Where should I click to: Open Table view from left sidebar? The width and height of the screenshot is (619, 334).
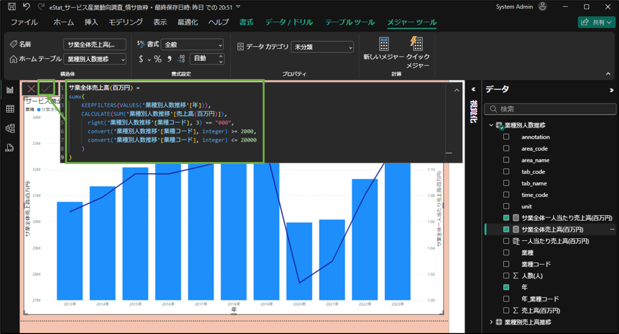click(10, 109)
